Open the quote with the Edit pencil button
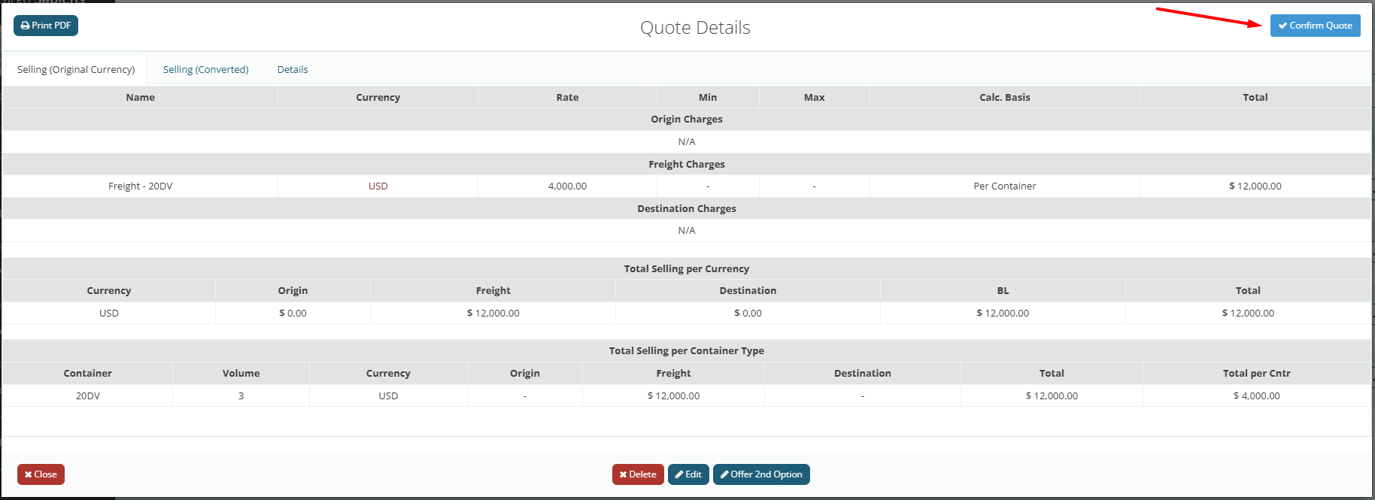1375x500 pixels. [688, 474]
